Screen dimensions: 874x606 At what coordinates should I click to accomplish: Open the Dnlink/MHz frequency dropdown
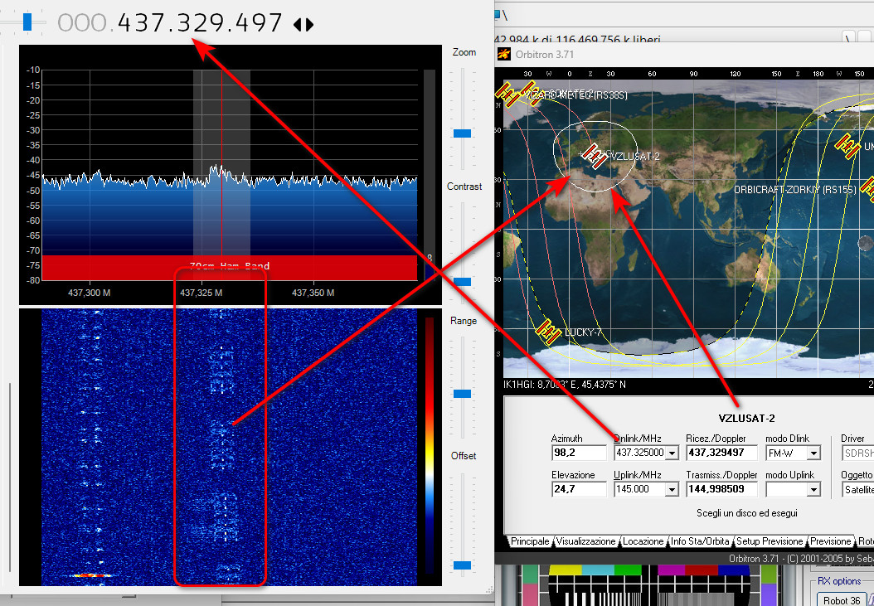672,453
